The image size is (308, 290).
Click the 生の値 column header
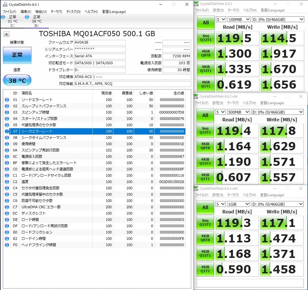point(179,93)
